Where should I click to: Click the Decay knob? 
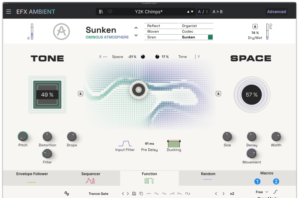(x=252, y=137)
